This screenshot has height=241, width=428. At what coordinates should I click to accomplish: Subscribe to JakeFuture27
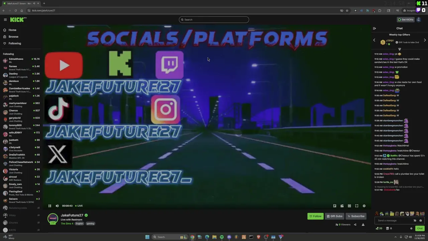pyautogui.click(x=356, y=216)
